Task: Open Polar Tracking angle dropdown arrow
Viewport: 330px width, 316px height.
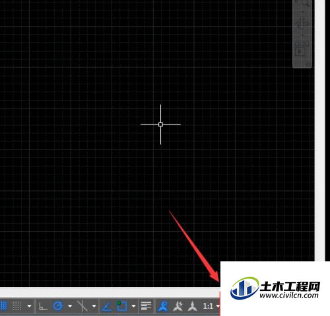Action: [70, 305]
